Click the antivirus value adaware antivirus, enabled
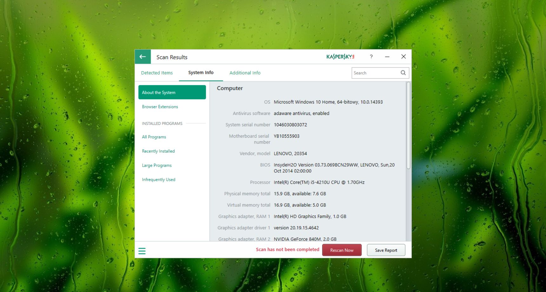This screenshot has width=546, height=292. (302, 113)
